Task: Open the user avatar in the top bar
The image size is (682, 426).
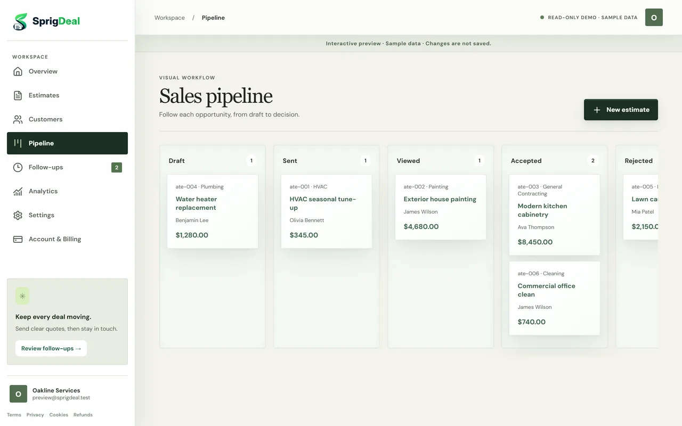Action: [654, 18]
